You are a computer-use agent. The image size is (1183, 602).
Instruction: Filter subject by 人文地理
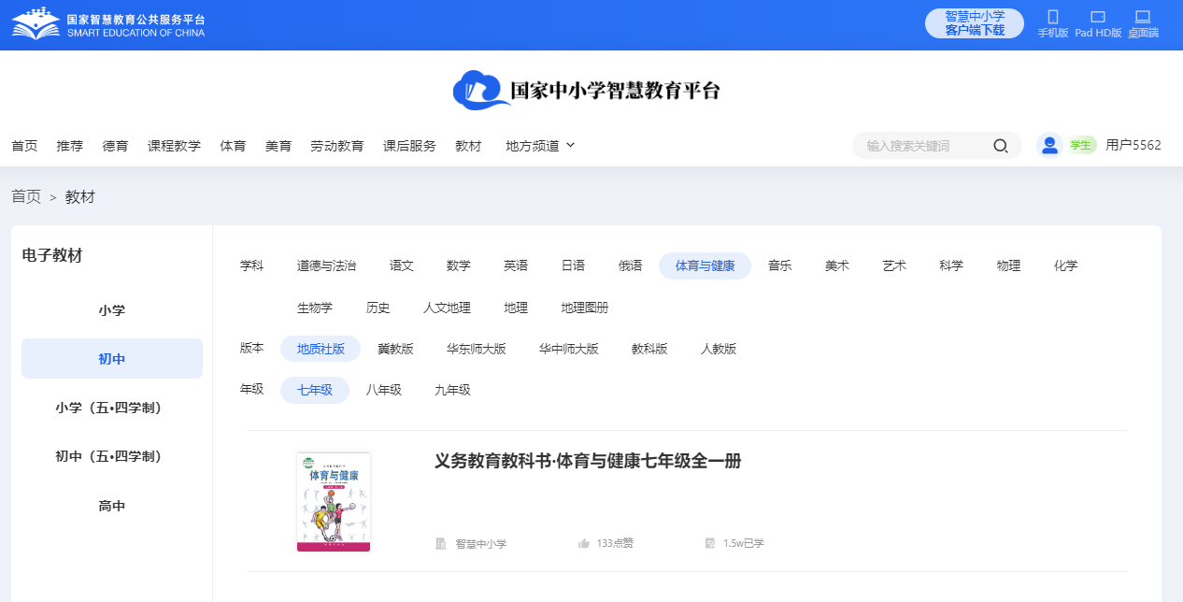[x=447, y=308]
